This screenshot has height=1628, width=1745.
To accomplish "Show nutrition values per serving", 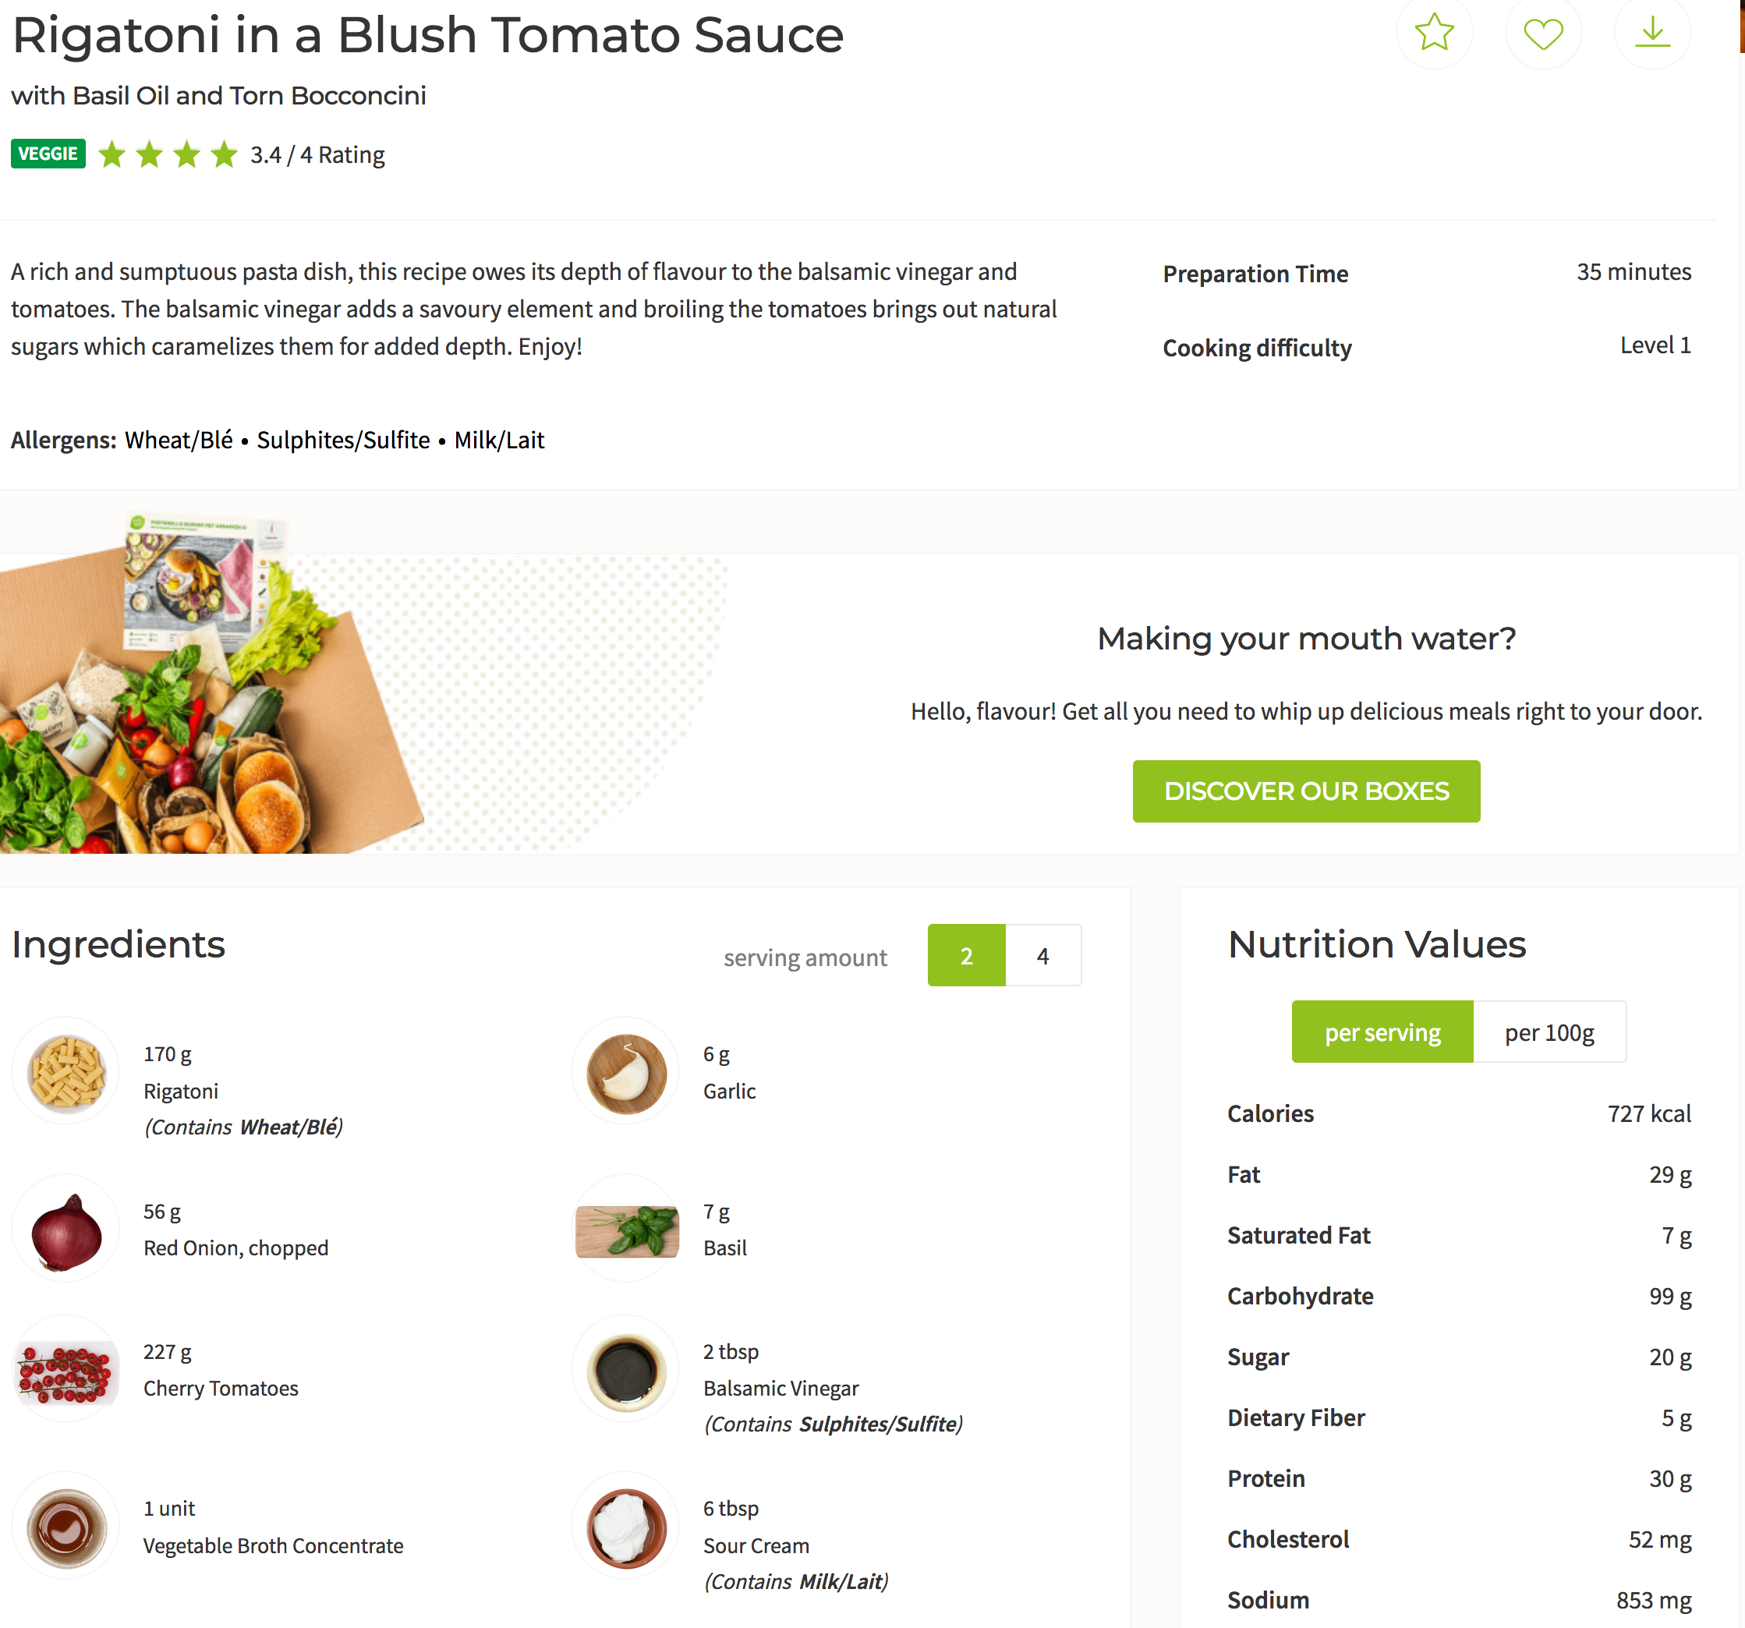I will [1382, 1032].
